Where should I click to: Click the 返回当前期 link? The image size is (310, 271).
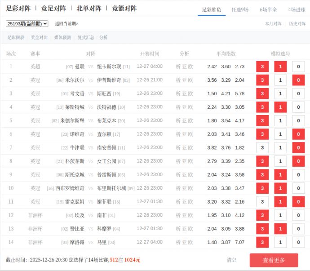pyautogui.click(x=66, y=24)
